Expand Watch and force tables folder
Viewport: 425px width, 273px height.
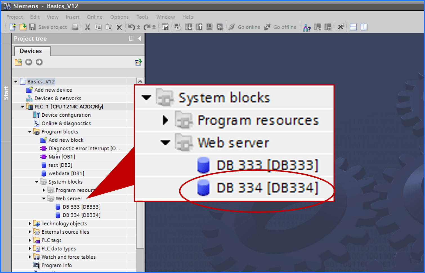click(x=30, y=257)
